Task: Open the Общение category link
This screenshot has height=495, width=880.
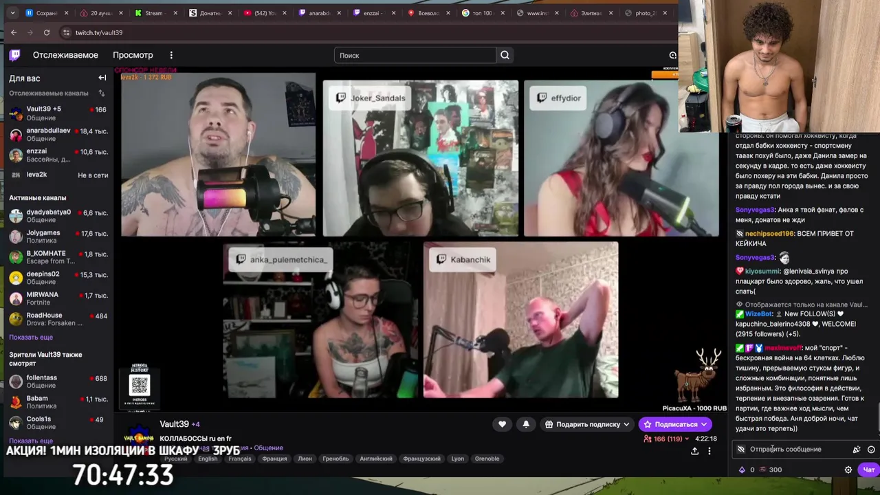Action: (269, 448)
